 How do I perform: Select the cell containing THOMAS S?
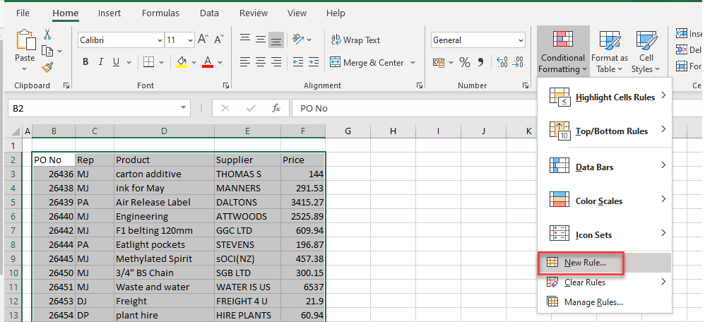(x=247, y=174)
